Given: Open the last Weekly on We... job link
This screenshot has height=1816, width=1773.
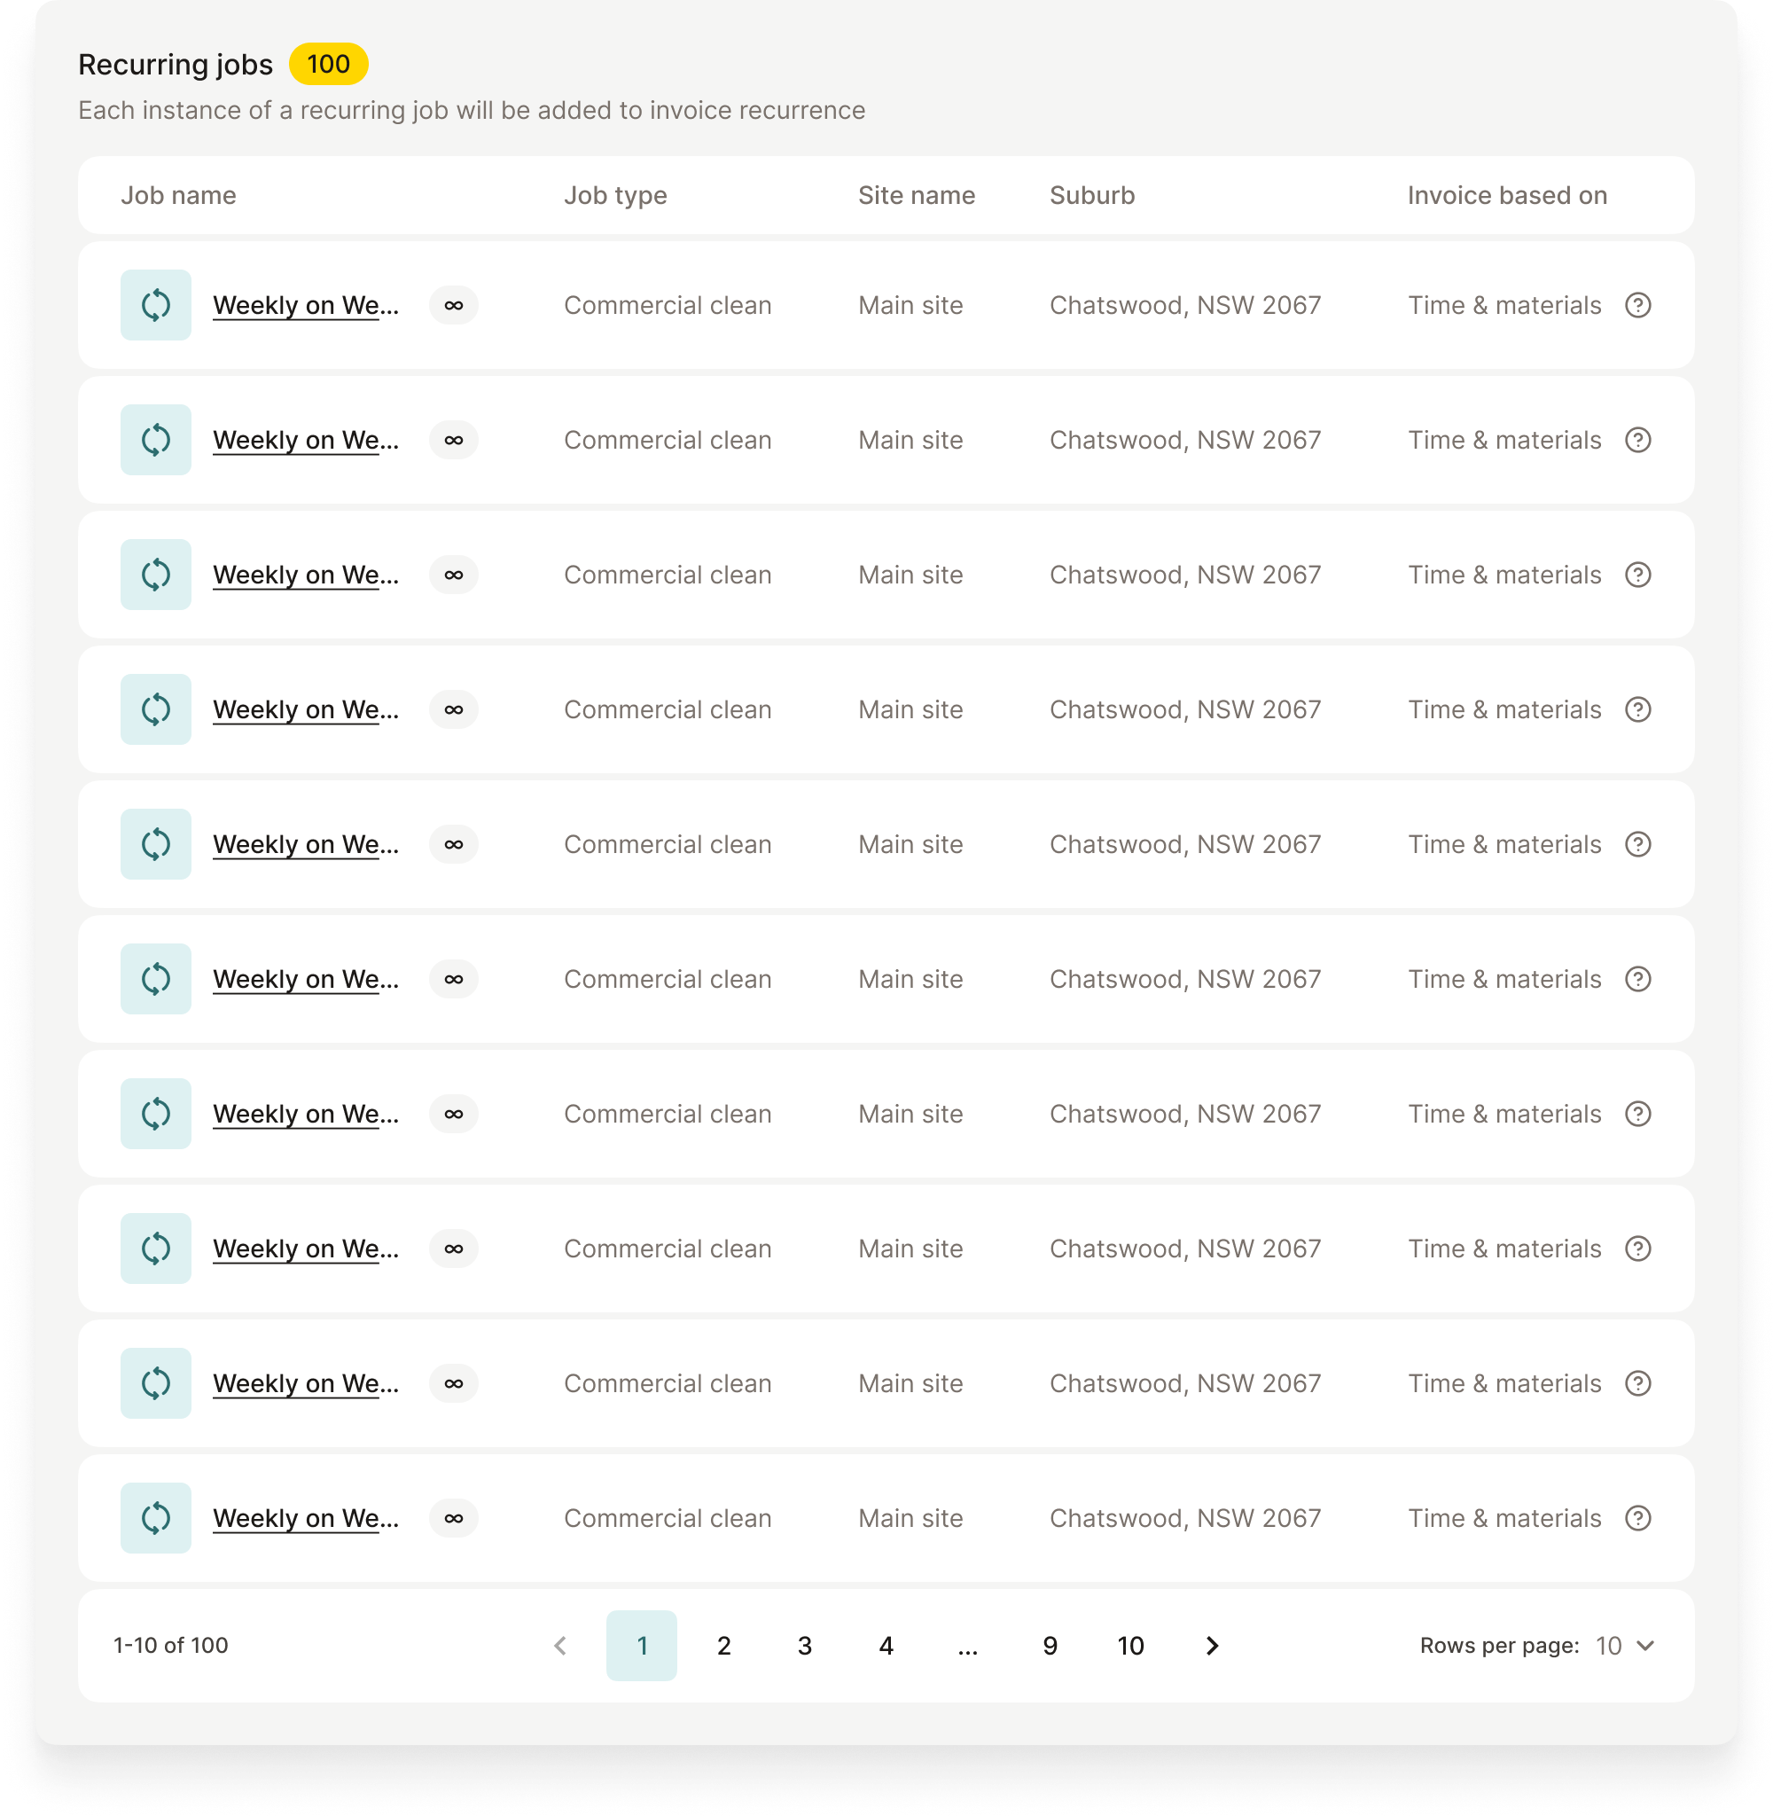Looking at the screenshot, I should 307,1517.
